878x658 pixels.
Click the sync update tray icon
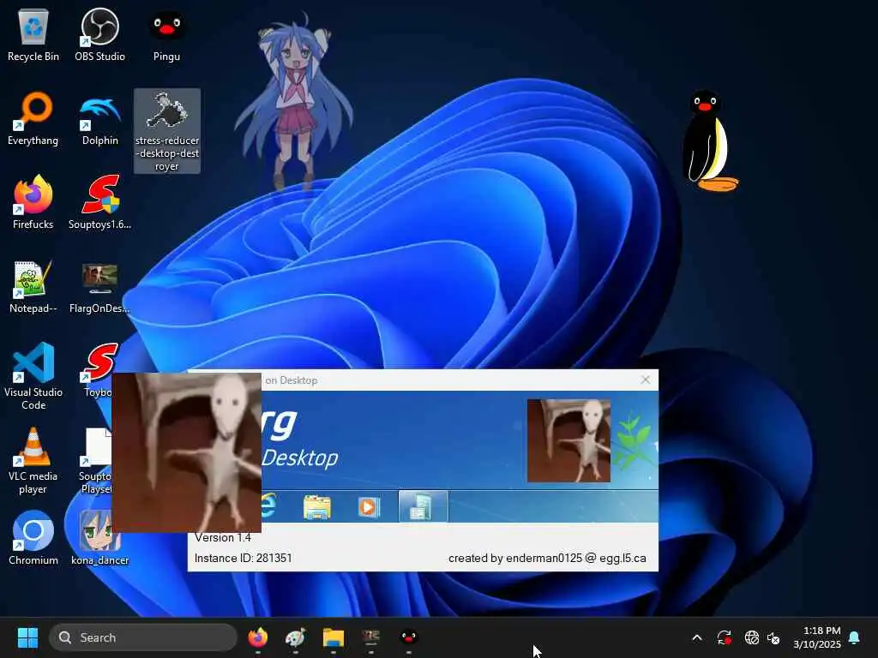tap(724, 637)
